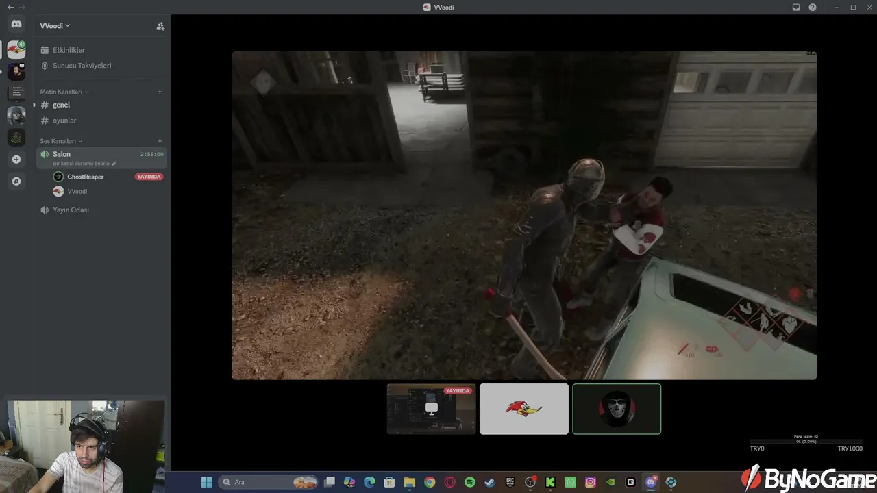This screenshot has width=877, height=493.
Task: Click the Salon call timer 2:55:00
Action: [152, 155]
